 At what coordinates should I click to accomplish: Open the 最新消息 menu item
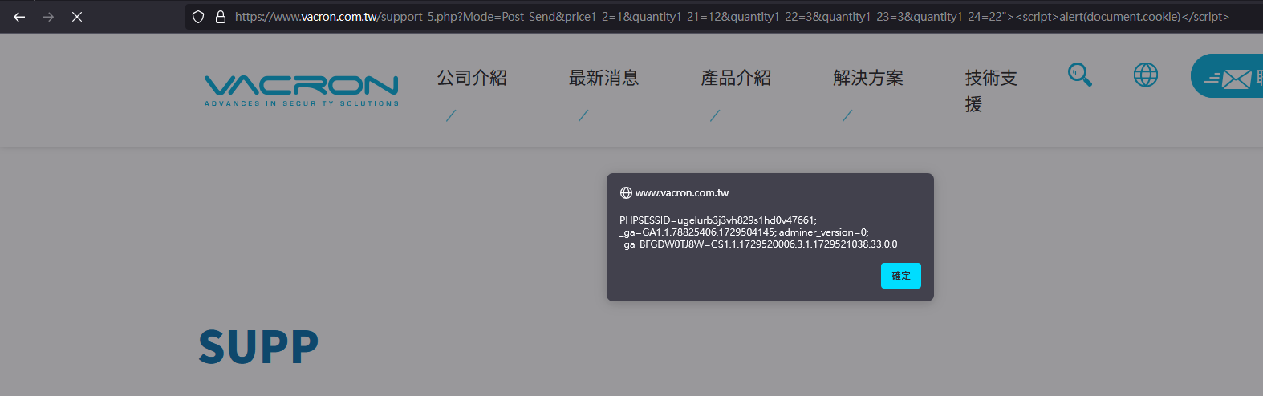pyautogui.click(x=604, y=78)
